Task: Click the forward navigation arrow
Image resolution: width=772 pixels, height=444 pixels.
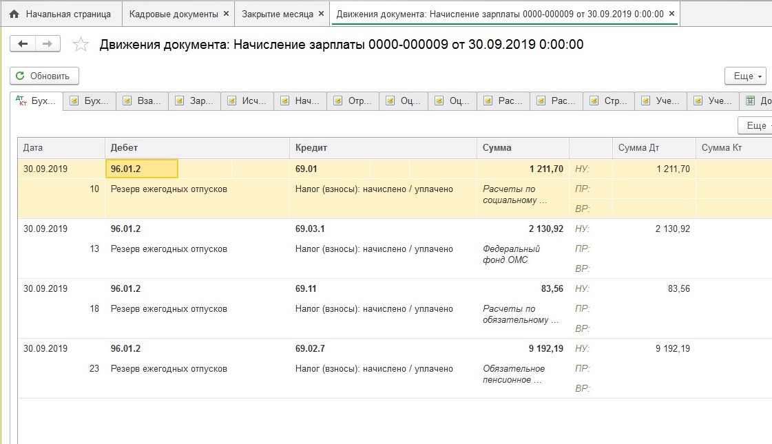Action: [x=48, y=44]
